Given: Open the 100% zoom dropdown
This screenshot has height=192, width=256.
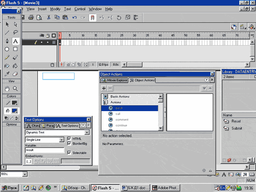Looking at the screenshot, I should point(25,174).
